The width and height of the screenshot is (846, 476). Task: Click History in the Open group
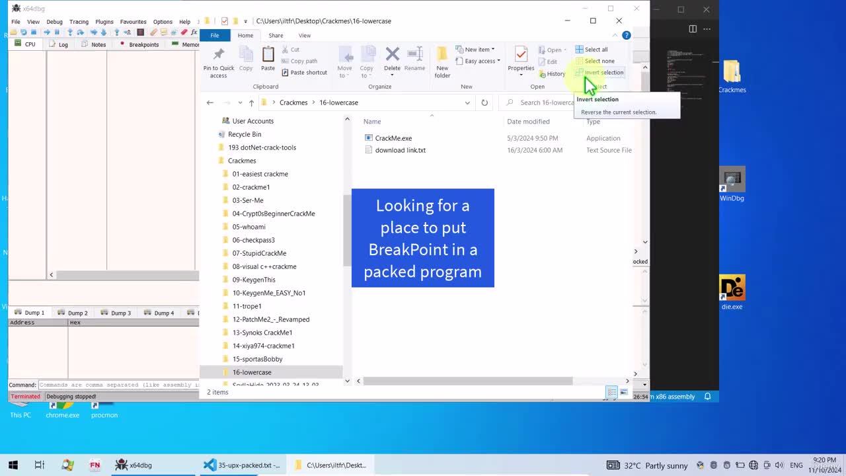(x=552, y=74)
